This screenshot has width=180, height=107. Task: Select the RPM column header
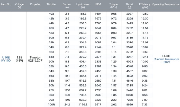98,4
